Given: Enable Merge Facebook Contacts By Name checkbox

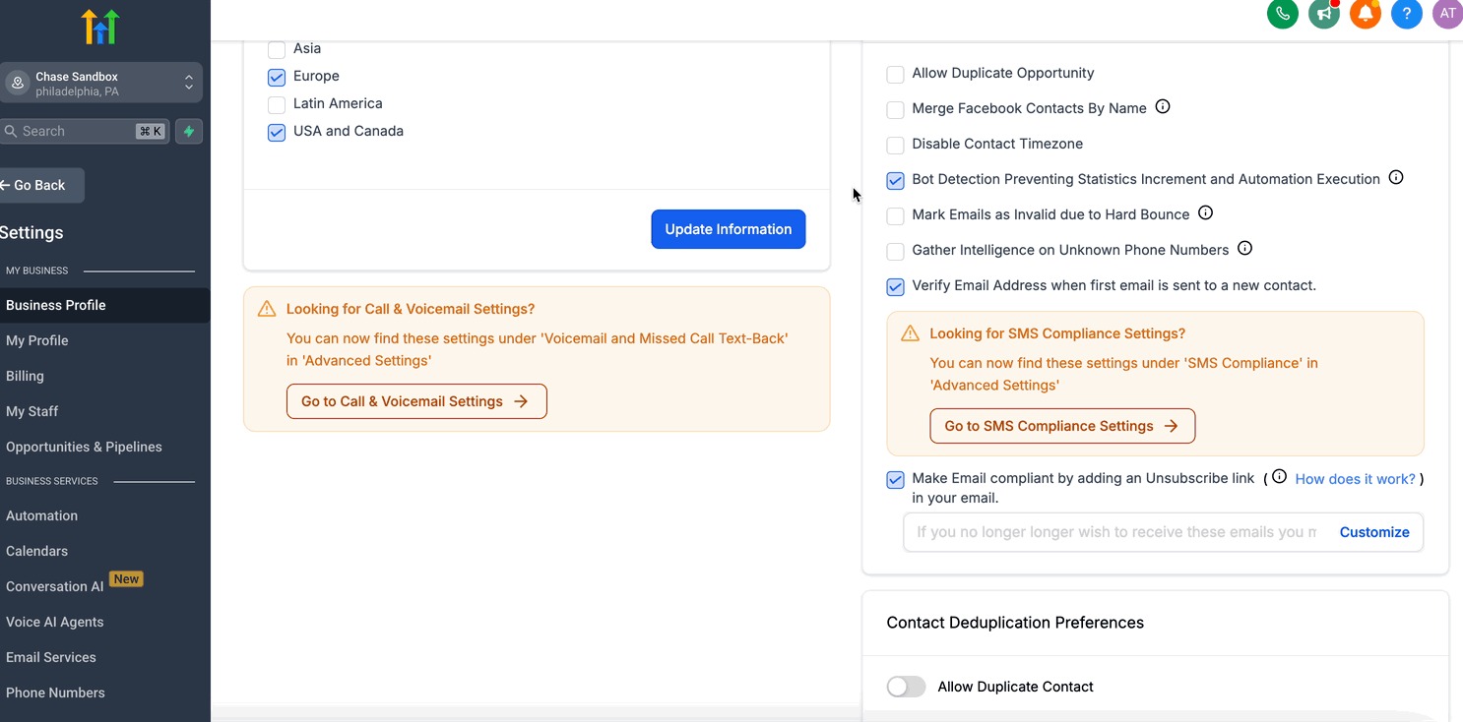Looking at the screenshot, I should pos(895,110).
